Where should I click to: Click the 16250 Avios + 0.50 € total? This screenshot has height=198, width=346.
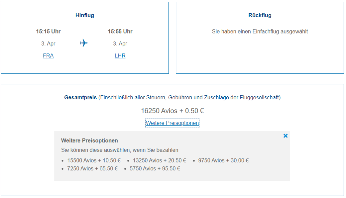click(172, 111)
